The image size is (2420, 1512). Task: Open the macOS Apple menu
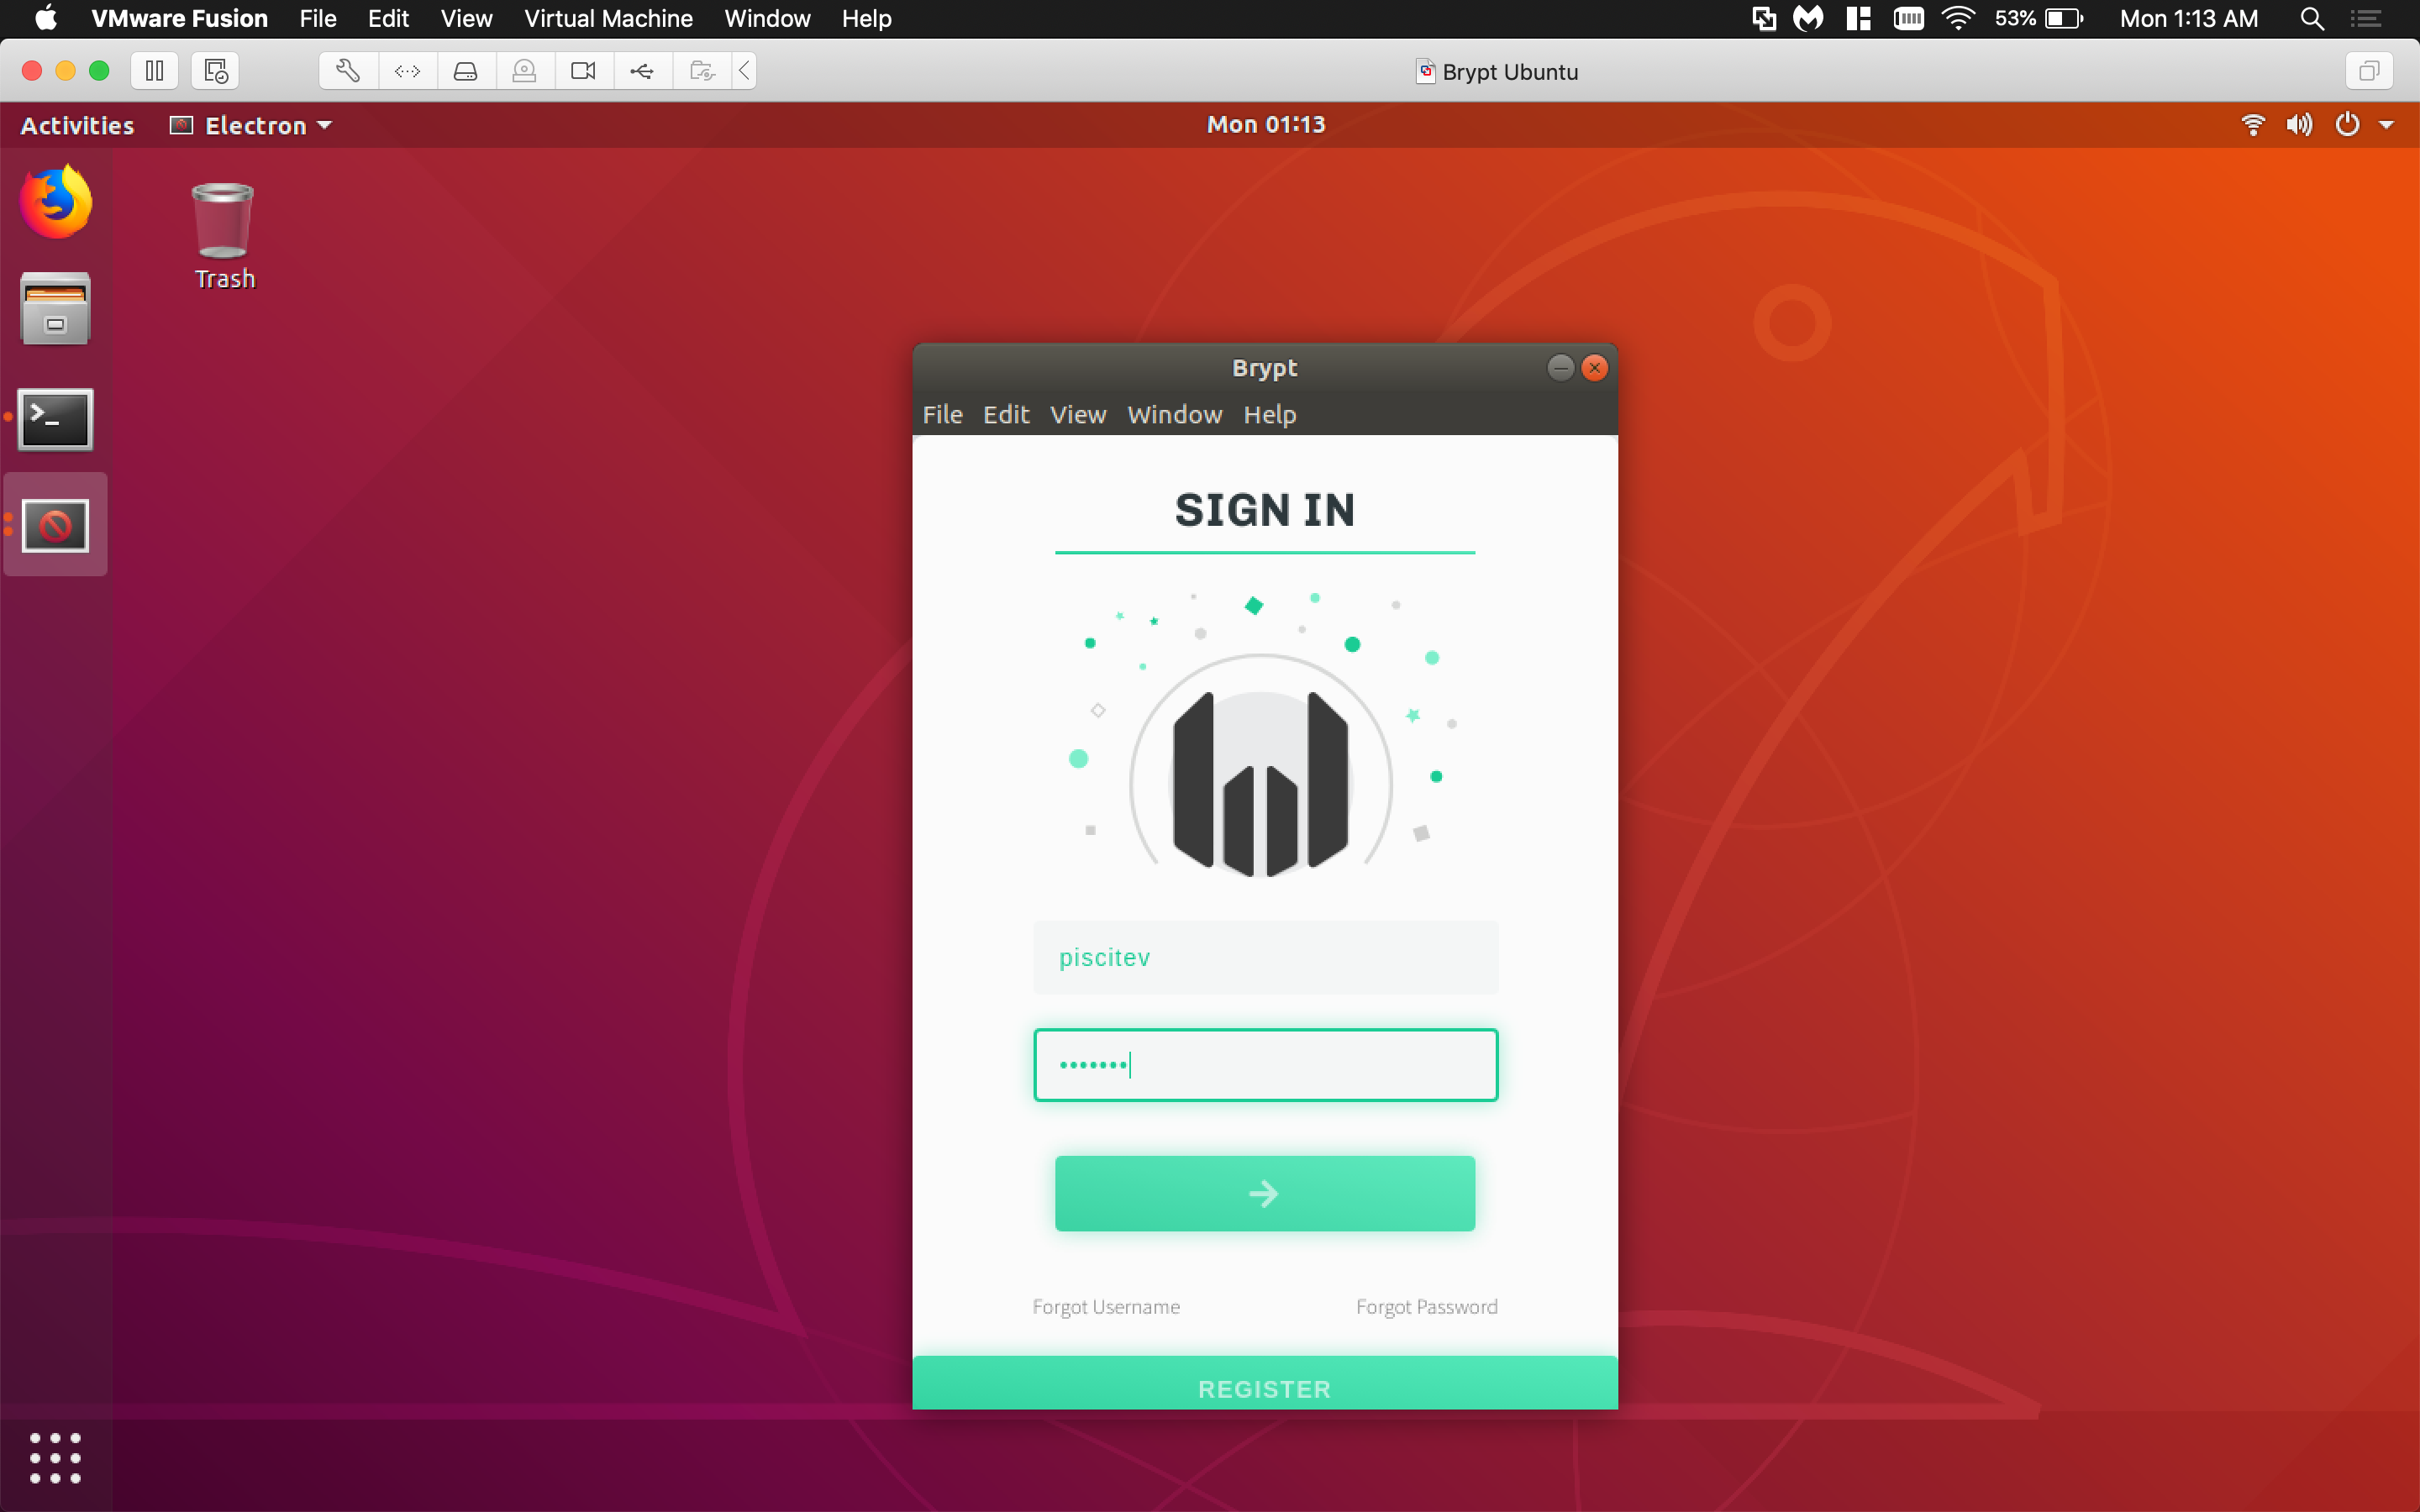tap(46, 18)
